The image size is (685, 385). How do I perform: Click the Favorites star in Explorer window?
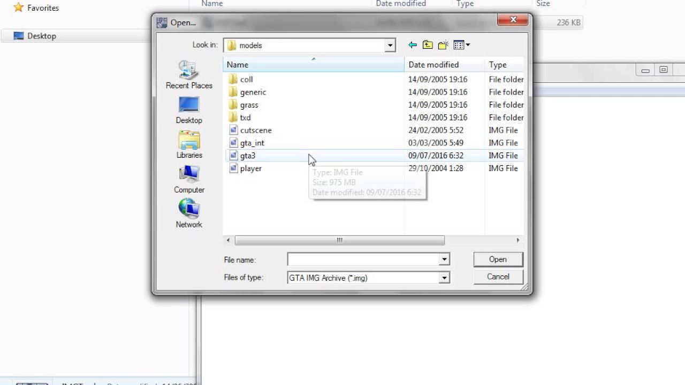19,7
